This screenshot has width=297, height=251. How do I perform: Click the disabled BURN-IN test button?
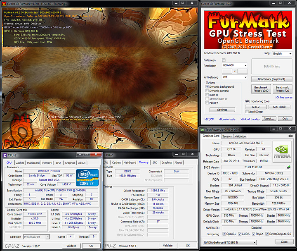point(271,67)
